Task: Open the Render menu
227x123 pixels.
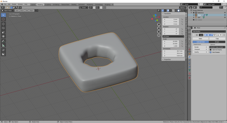Action: coord(14,4)
